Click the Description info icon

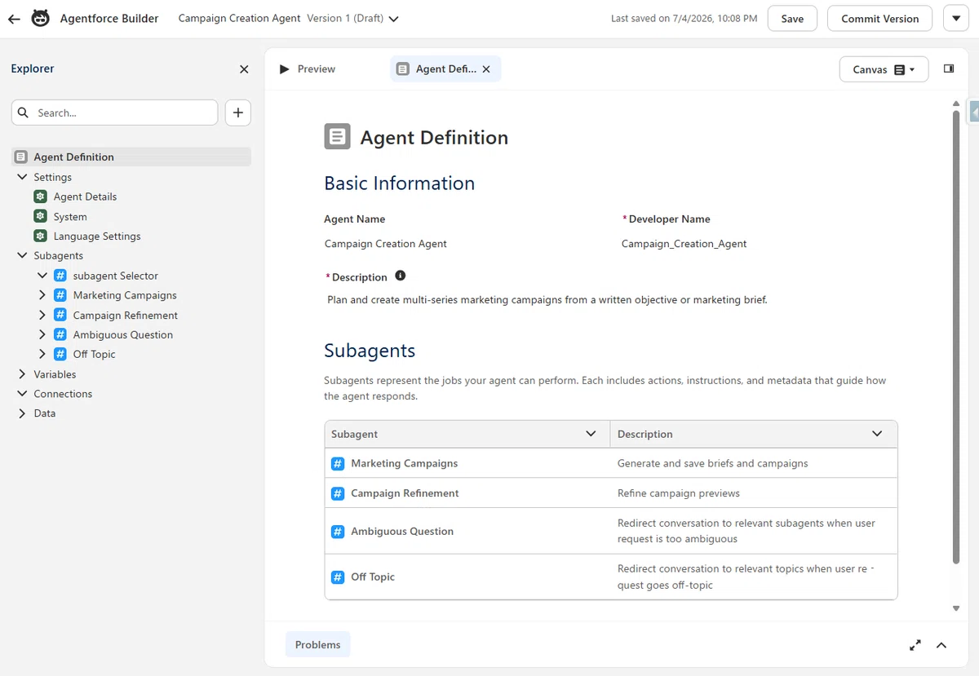(400, 276)
